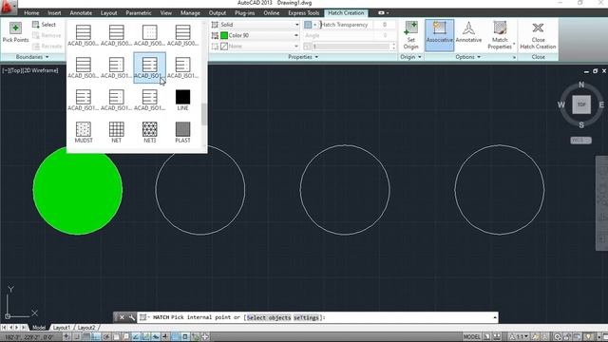Screen dimensions: 608x342
Task: Choose the NET hatch pattern
Action: (x=116, y=132)
